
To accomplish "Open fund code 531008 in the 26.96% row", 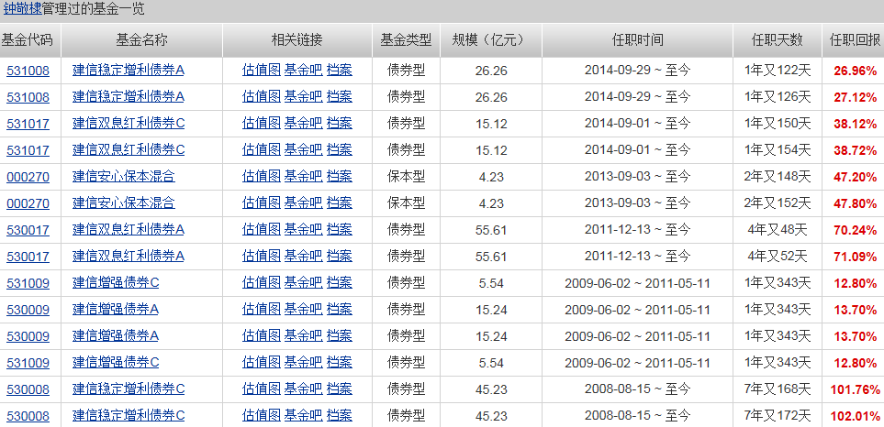I will 28,71.
